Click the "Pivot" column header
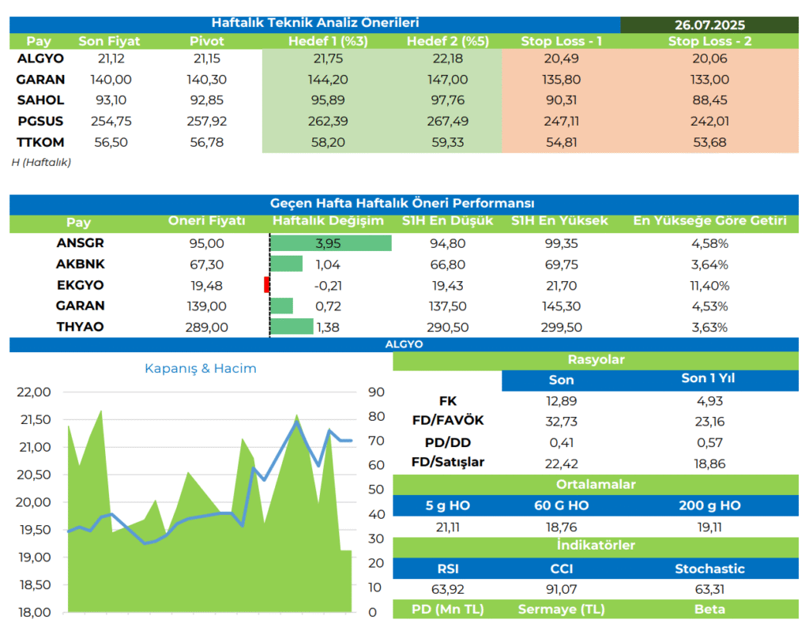Screen dimensions: 809x627 (206, 41)
